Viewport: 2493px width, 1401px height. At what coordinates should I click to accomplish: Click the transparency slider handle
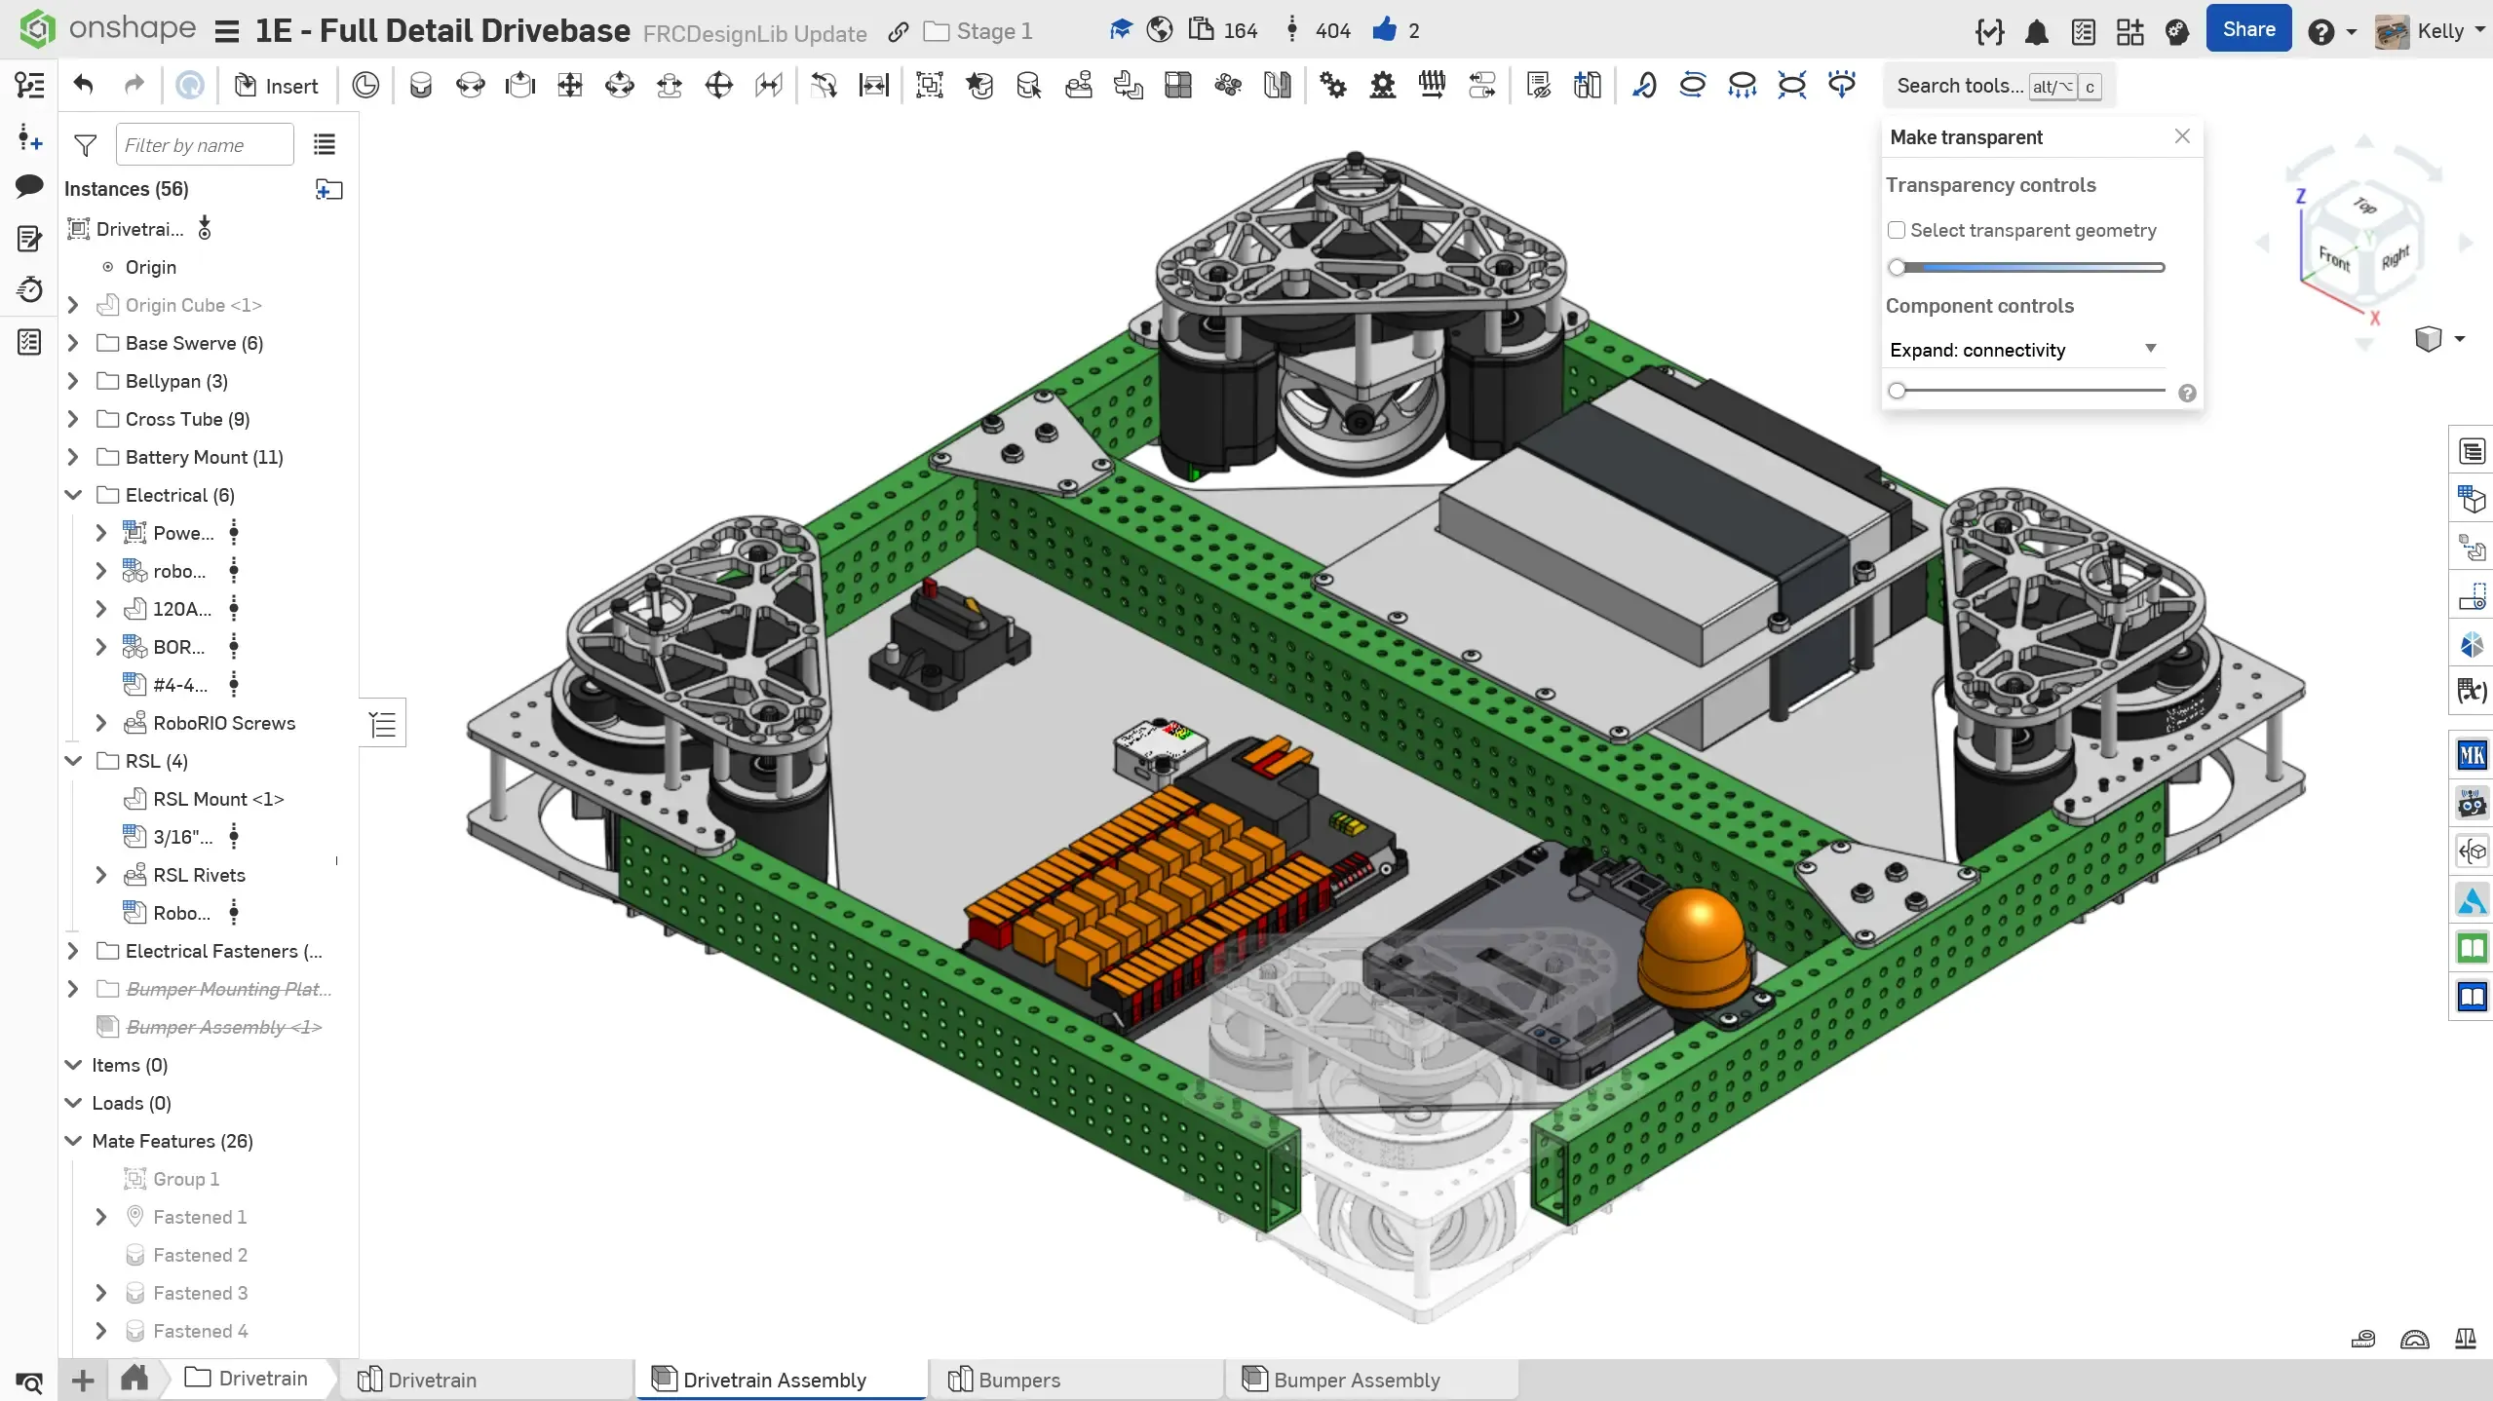[x=1897, y=267]
